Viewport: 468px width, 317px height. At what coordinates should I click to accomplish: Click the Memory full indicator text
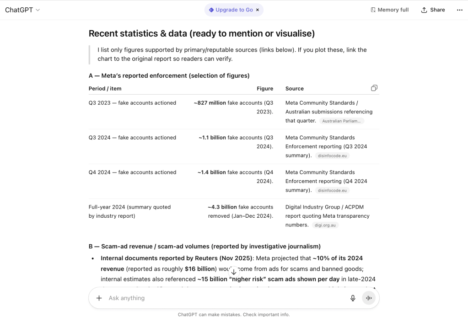[393, 10]
